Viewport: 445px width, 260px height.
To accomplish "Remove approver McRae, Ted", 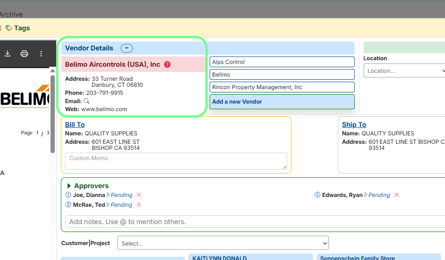I will coord(139,204).
